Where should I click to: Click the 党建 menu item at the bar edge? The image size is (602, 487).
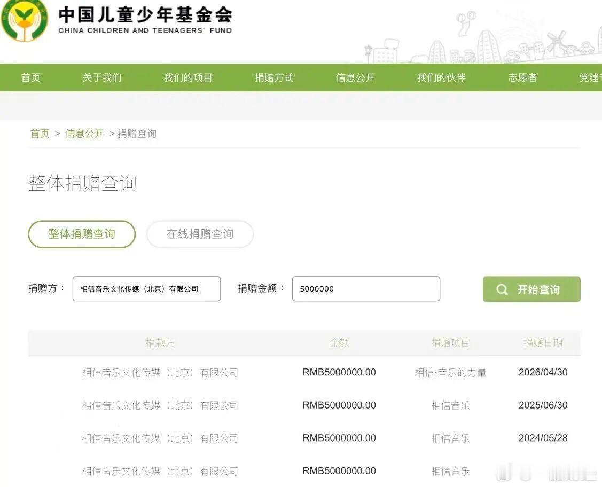(590, 77)
